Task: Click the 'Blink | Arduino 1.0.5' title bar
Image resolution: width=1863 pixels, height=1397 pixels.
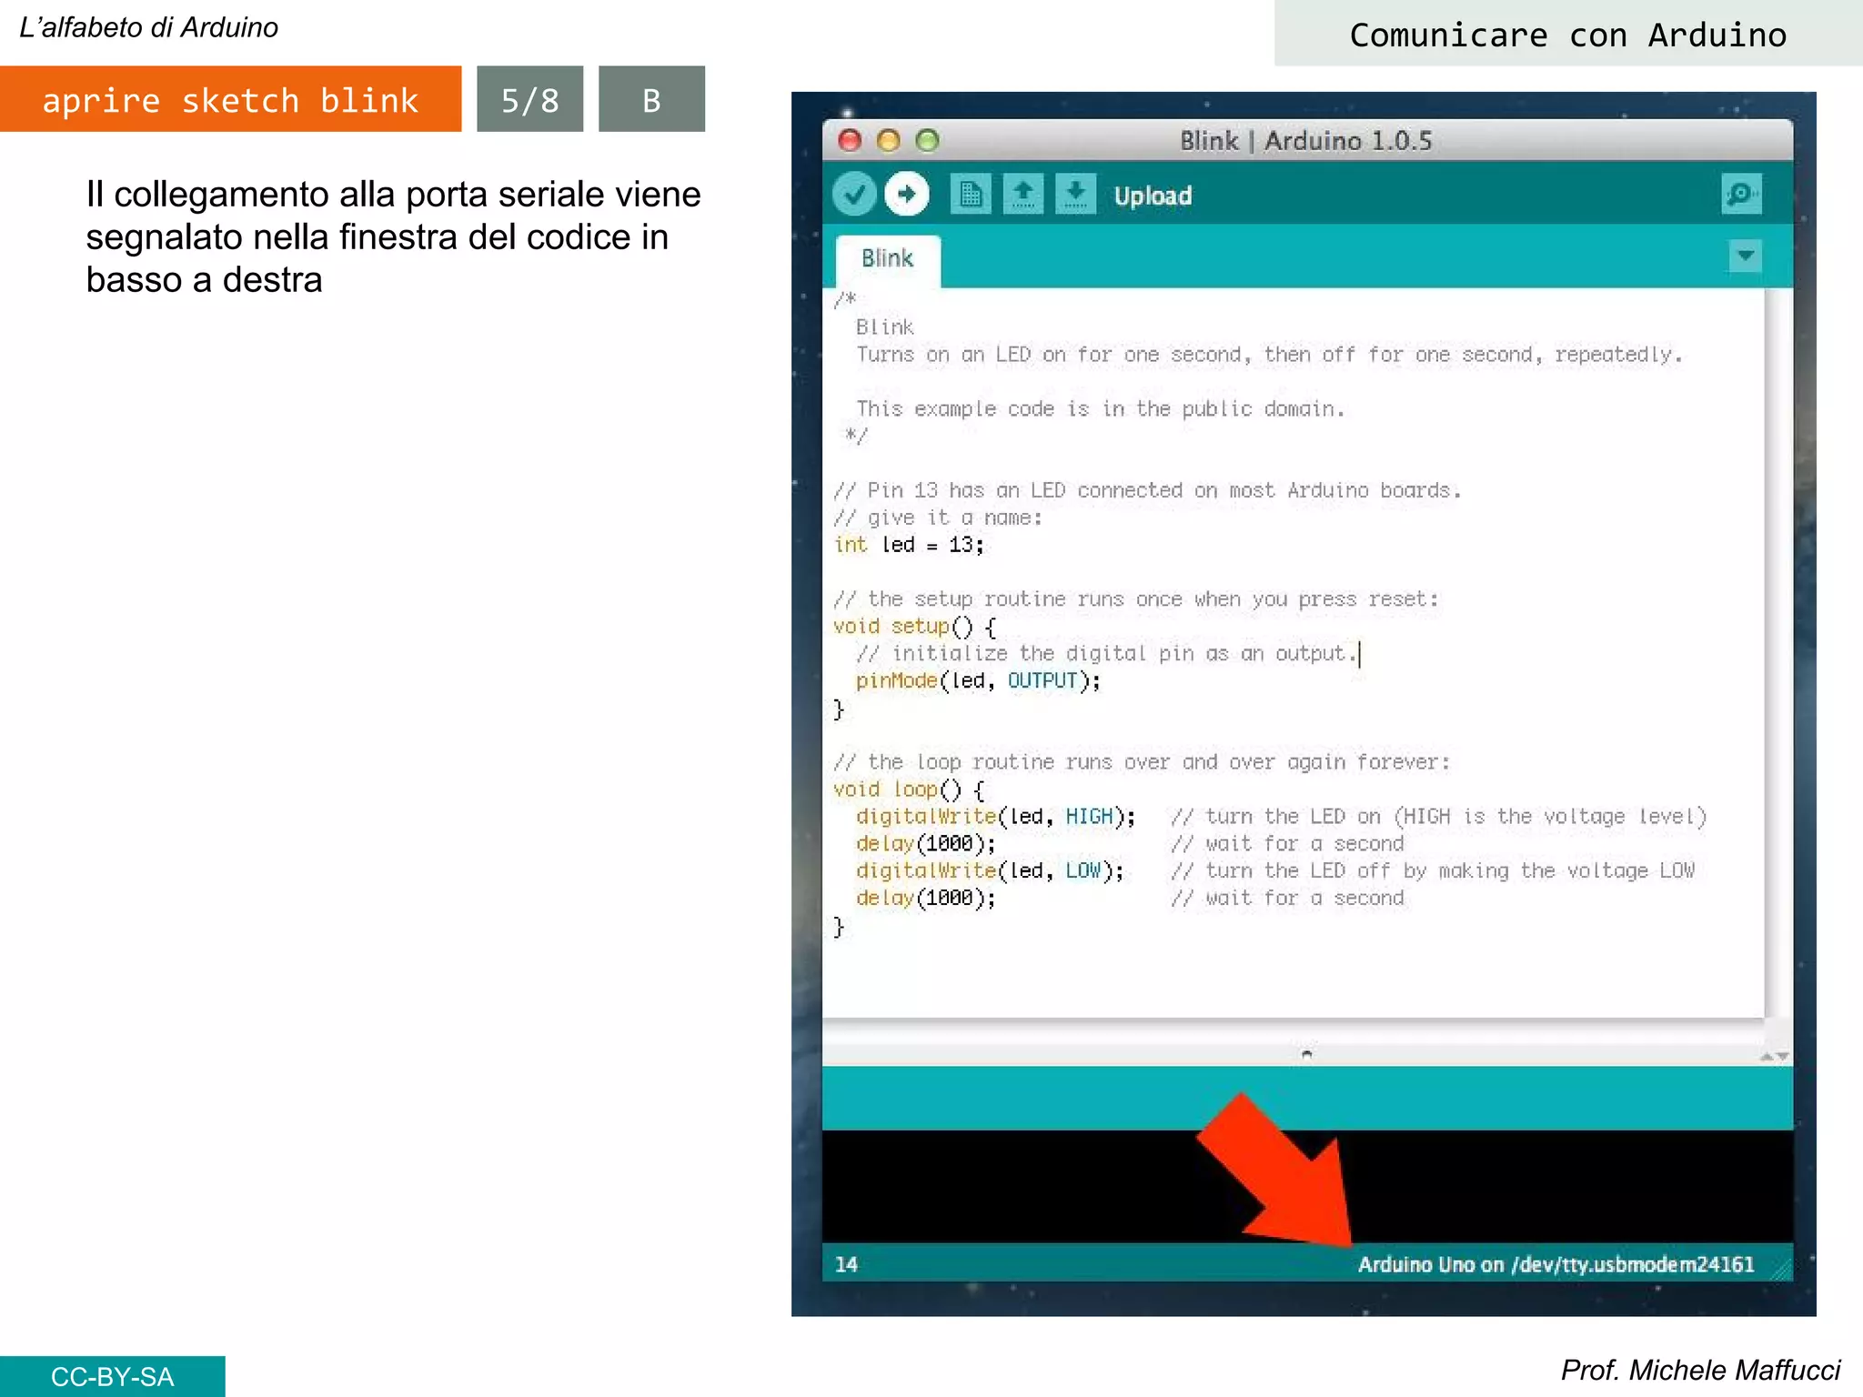Action: (x=1306, y=141)
